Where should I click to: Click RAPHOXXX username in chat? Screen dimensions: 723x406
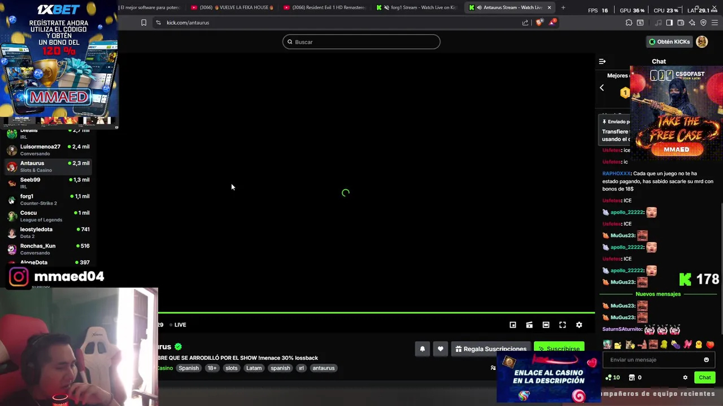pos(616,174)
